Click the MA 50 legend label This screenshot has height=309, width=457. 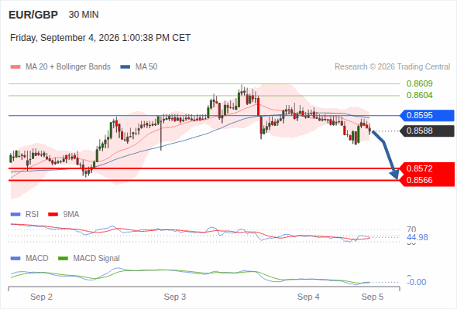pos(146,67)
